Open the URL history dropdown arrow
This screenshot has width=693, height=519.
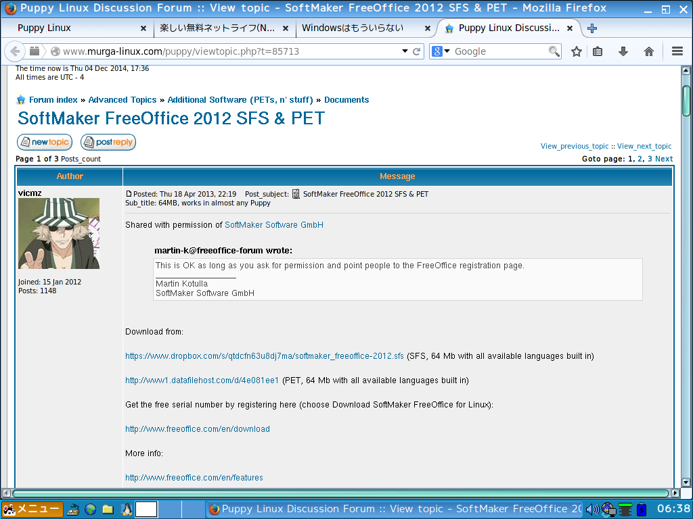(405, 51)
